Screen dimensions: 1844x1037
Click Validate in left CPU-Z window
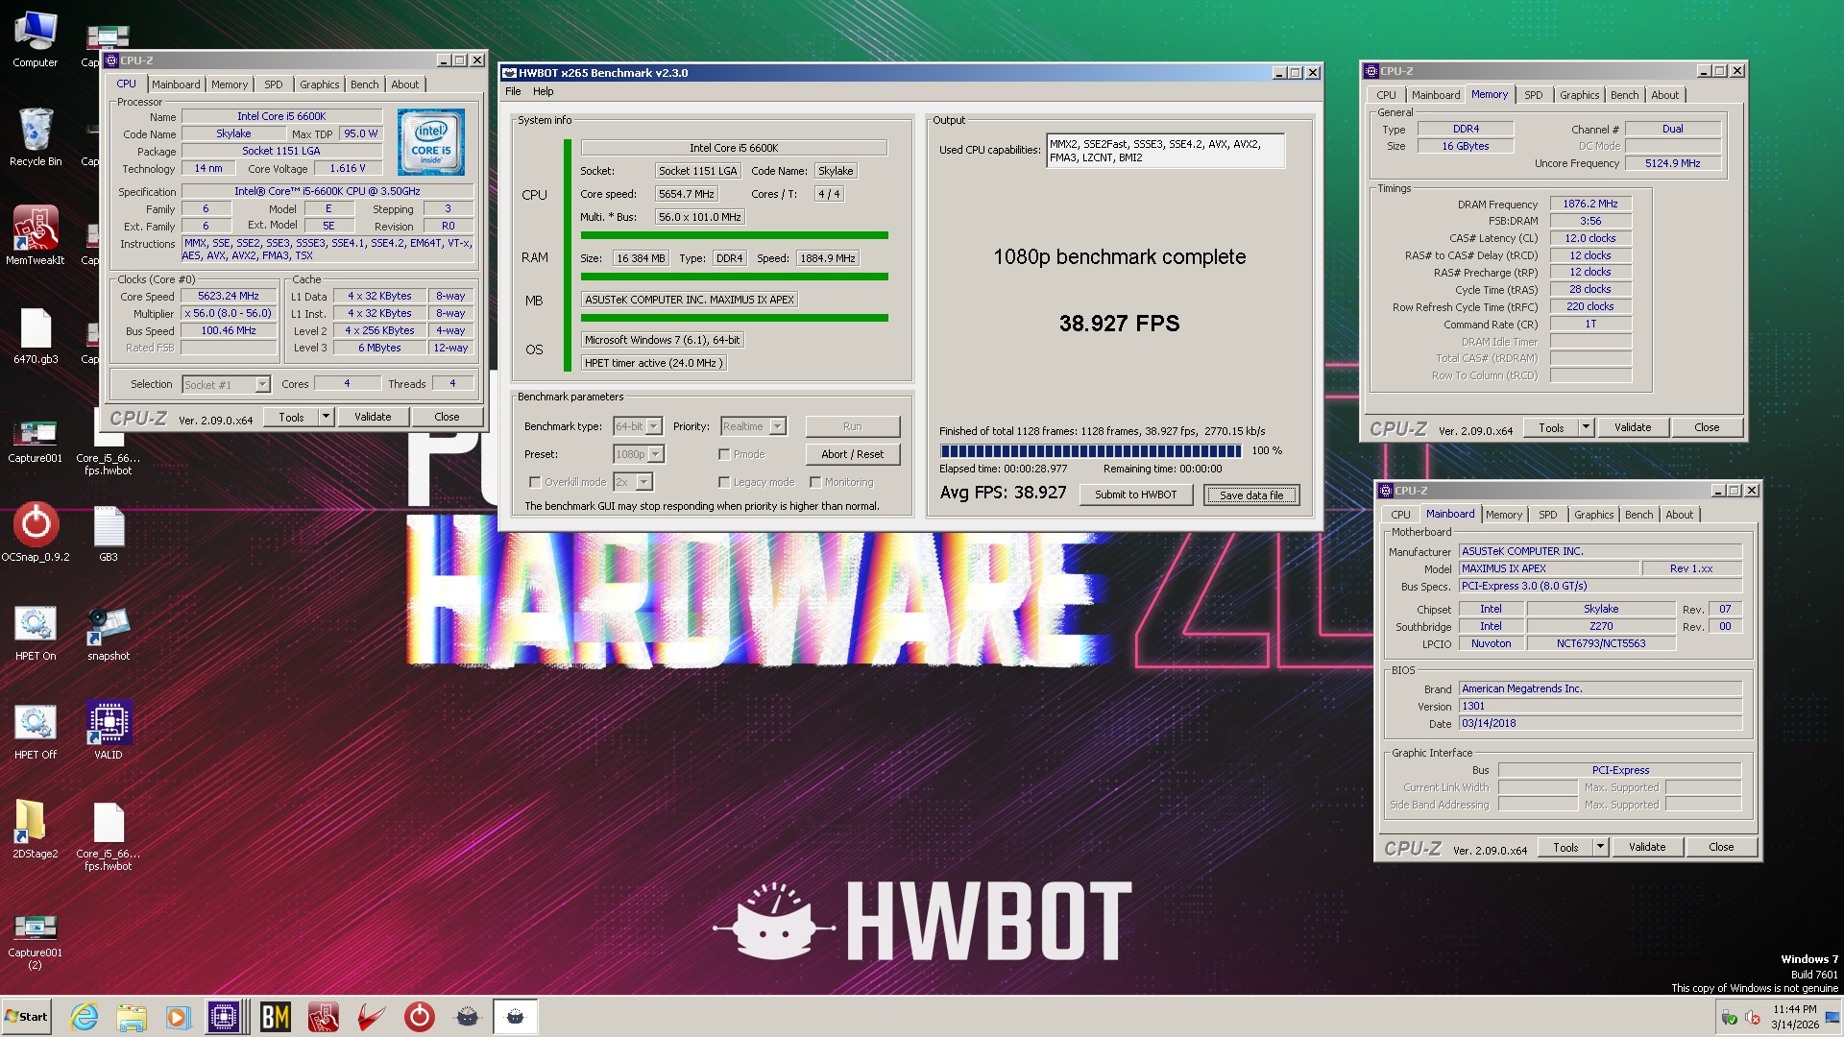pyautogui.click(x=373, y=417)
